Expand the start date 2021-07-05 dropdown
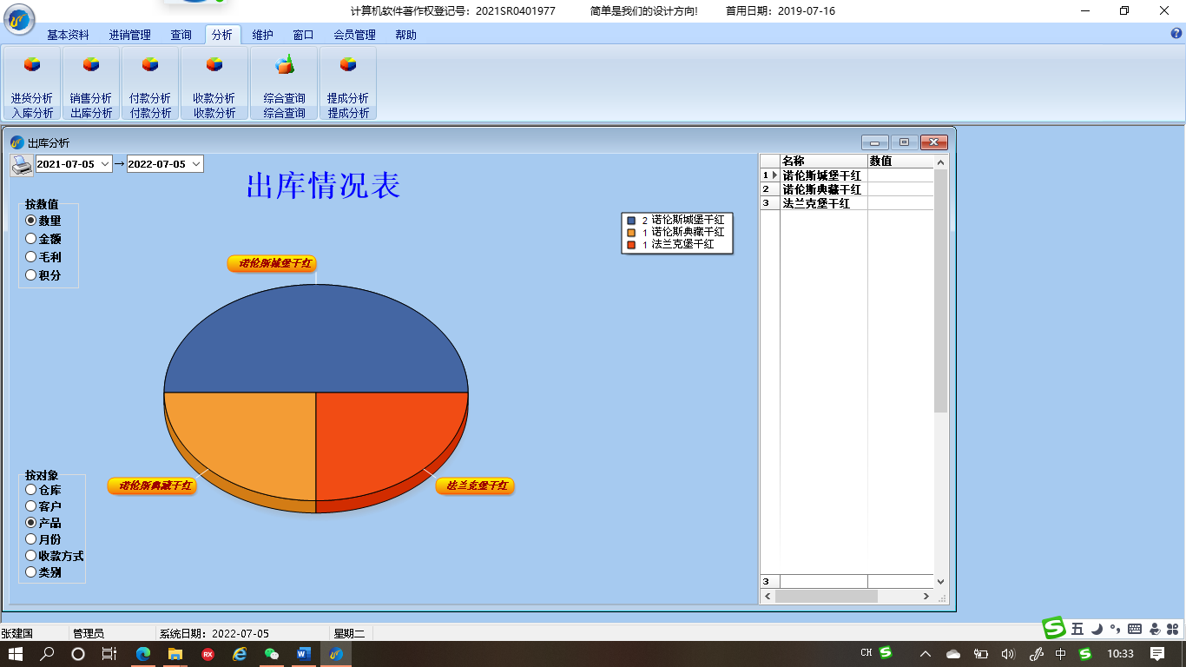This screenshot has width=1186, height=667. click(x=105, y=164)
